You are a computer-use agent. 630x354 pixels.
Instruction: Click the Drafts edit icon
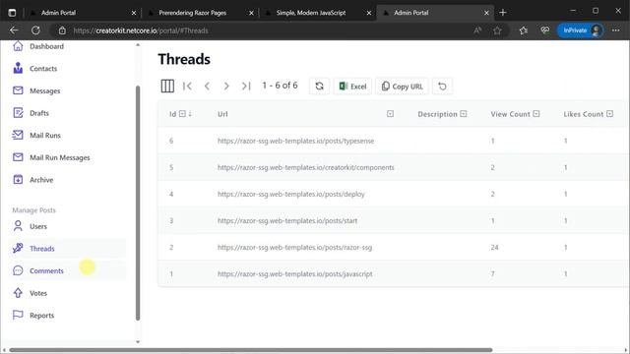coord(18,113)
